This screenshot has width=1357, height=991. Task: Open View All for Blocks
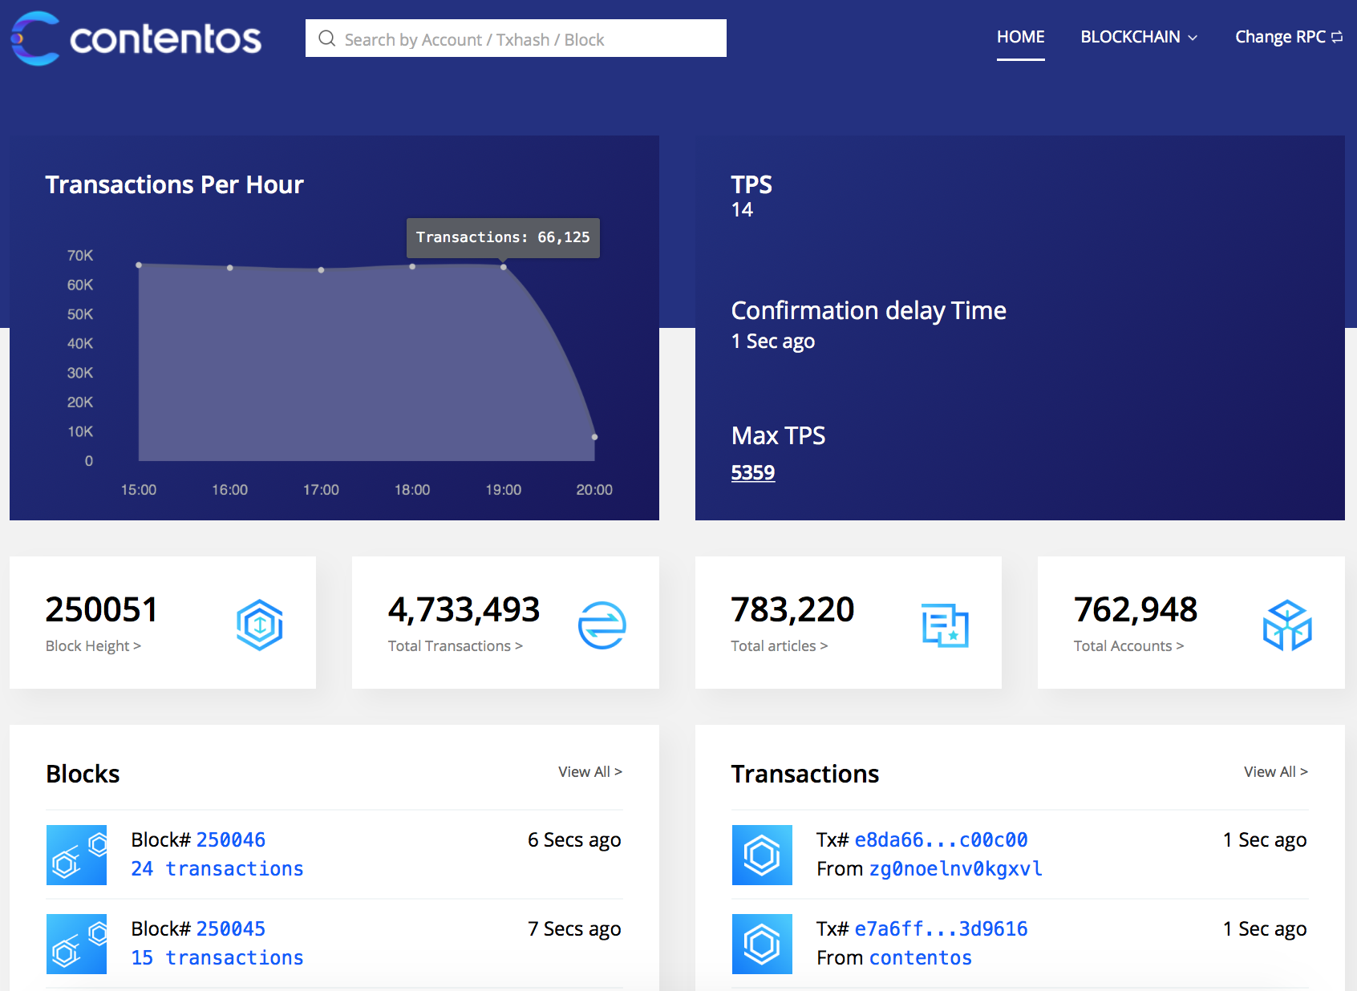[x=590, y=771]
